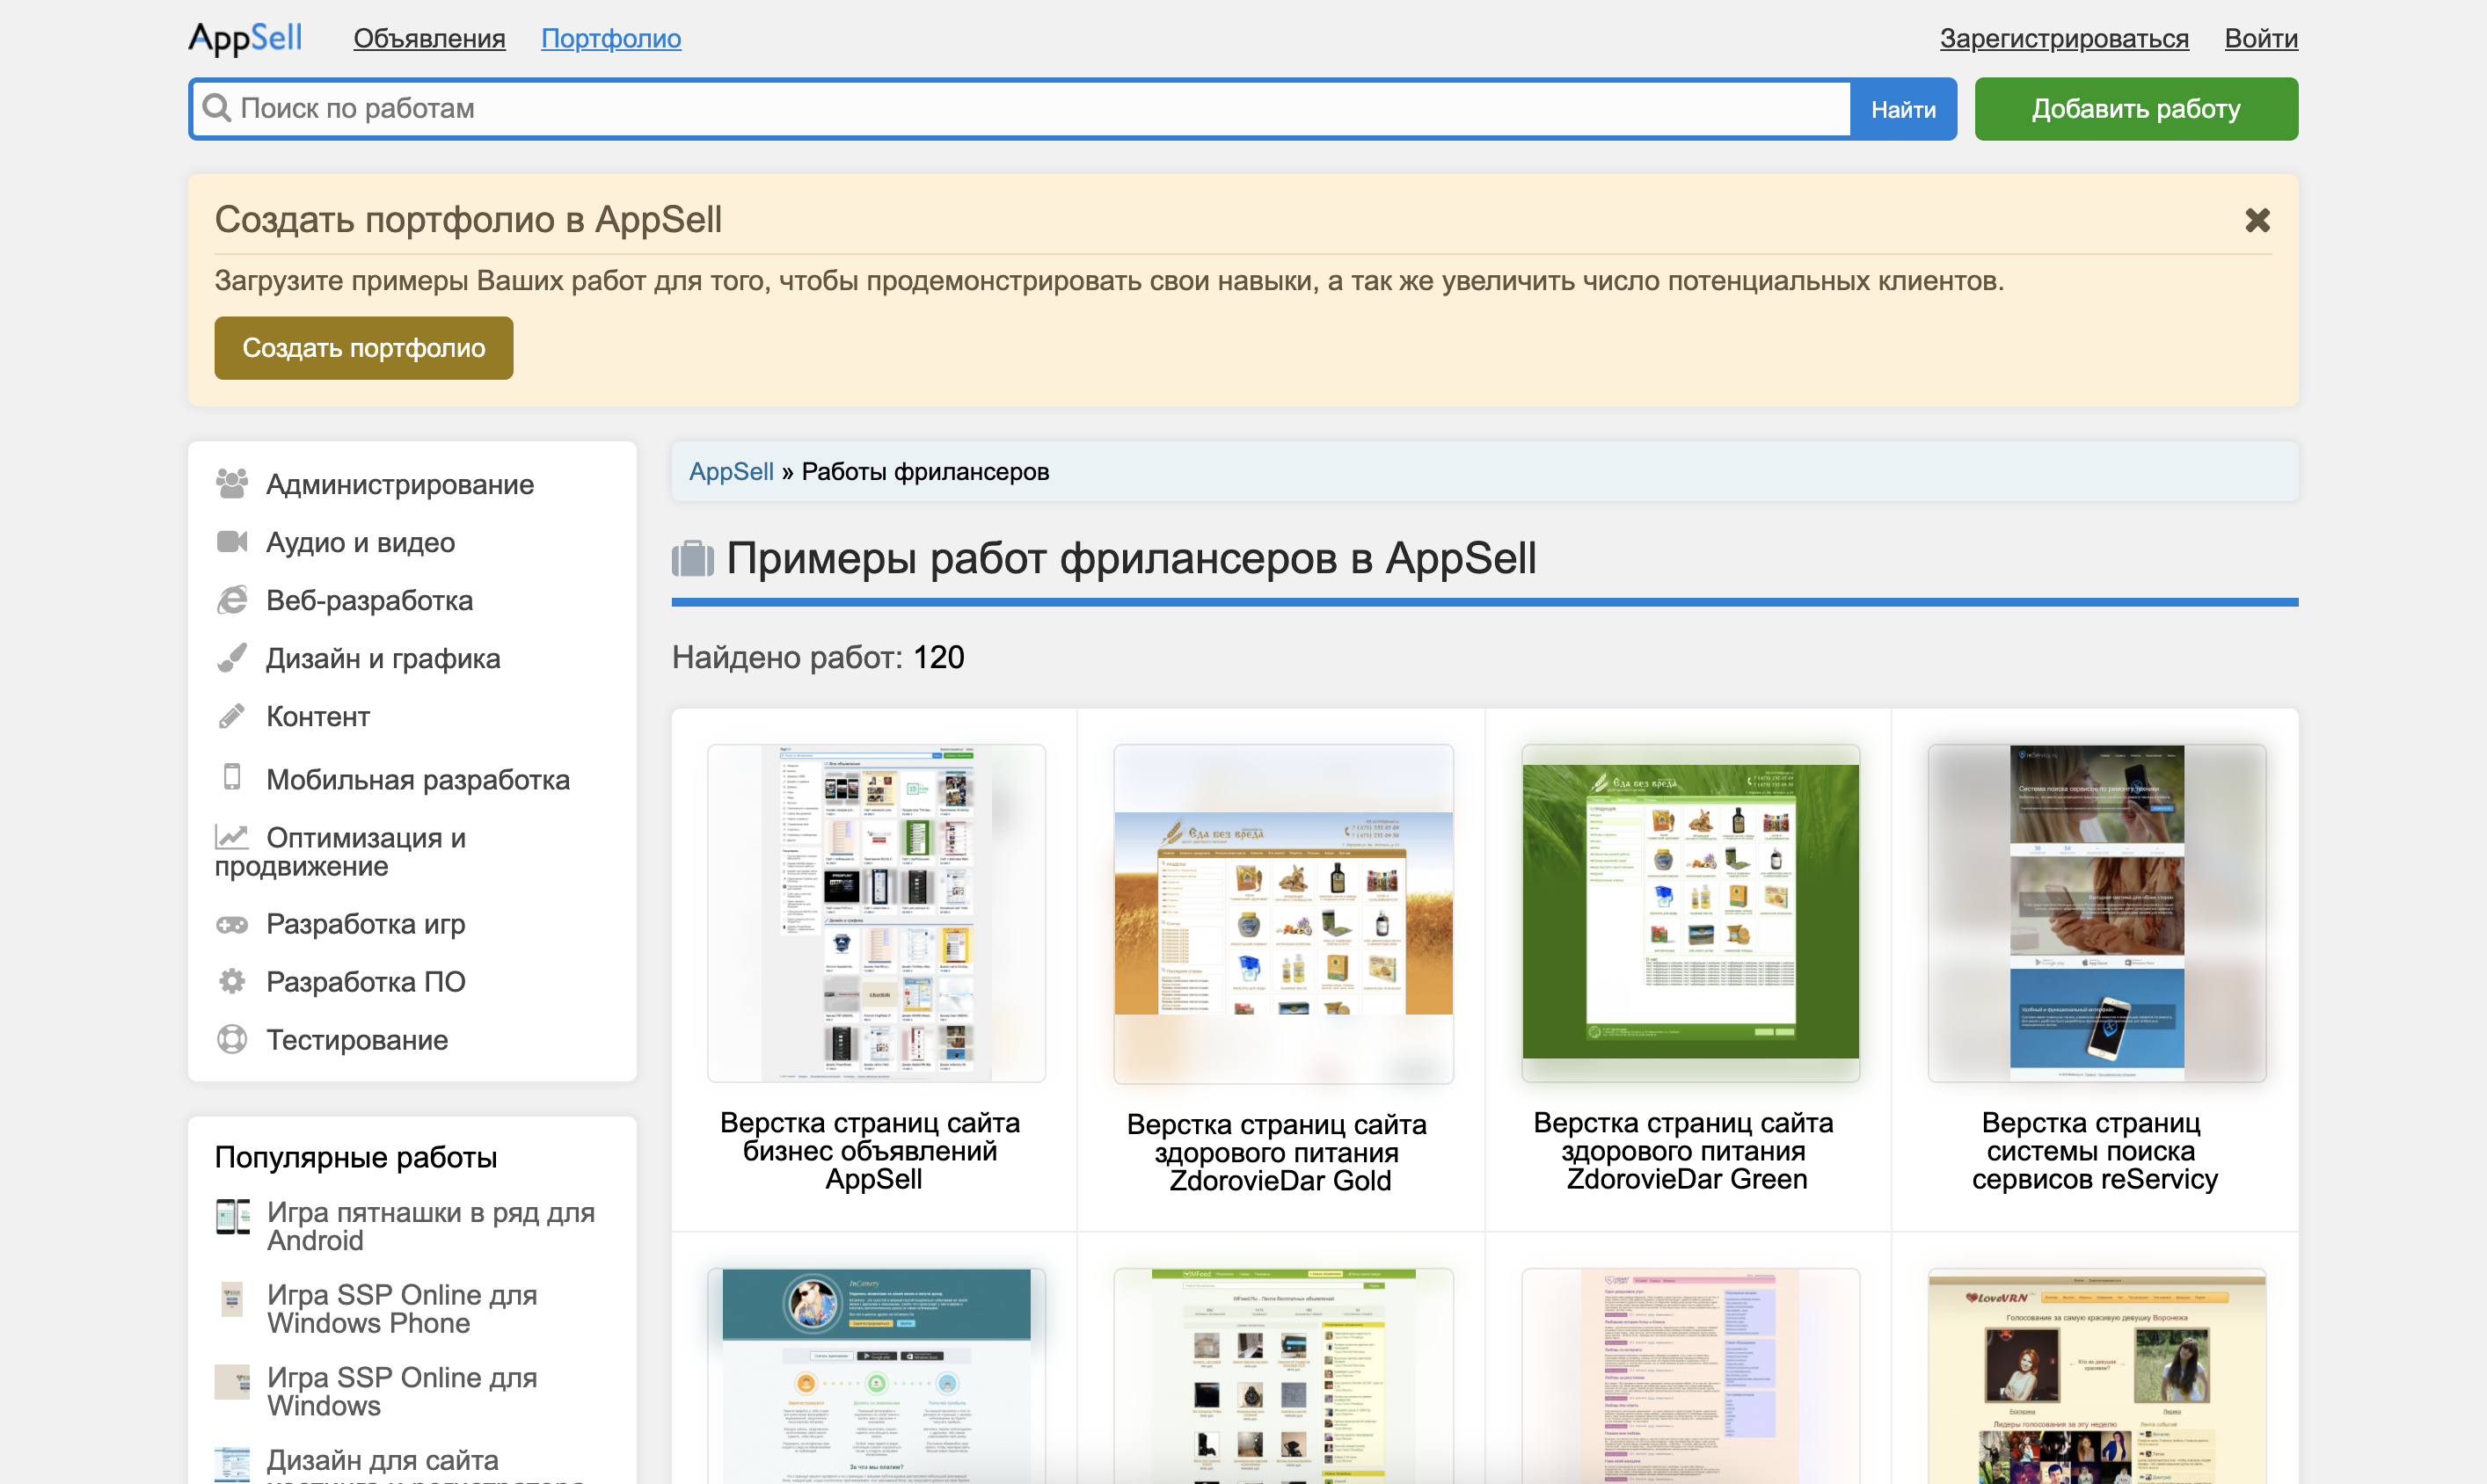Image resolution: width=2487 pixels, height=1484 pixels.
Task: Close the Создать портфолио banner
Action: click(x=2257, y=220)
